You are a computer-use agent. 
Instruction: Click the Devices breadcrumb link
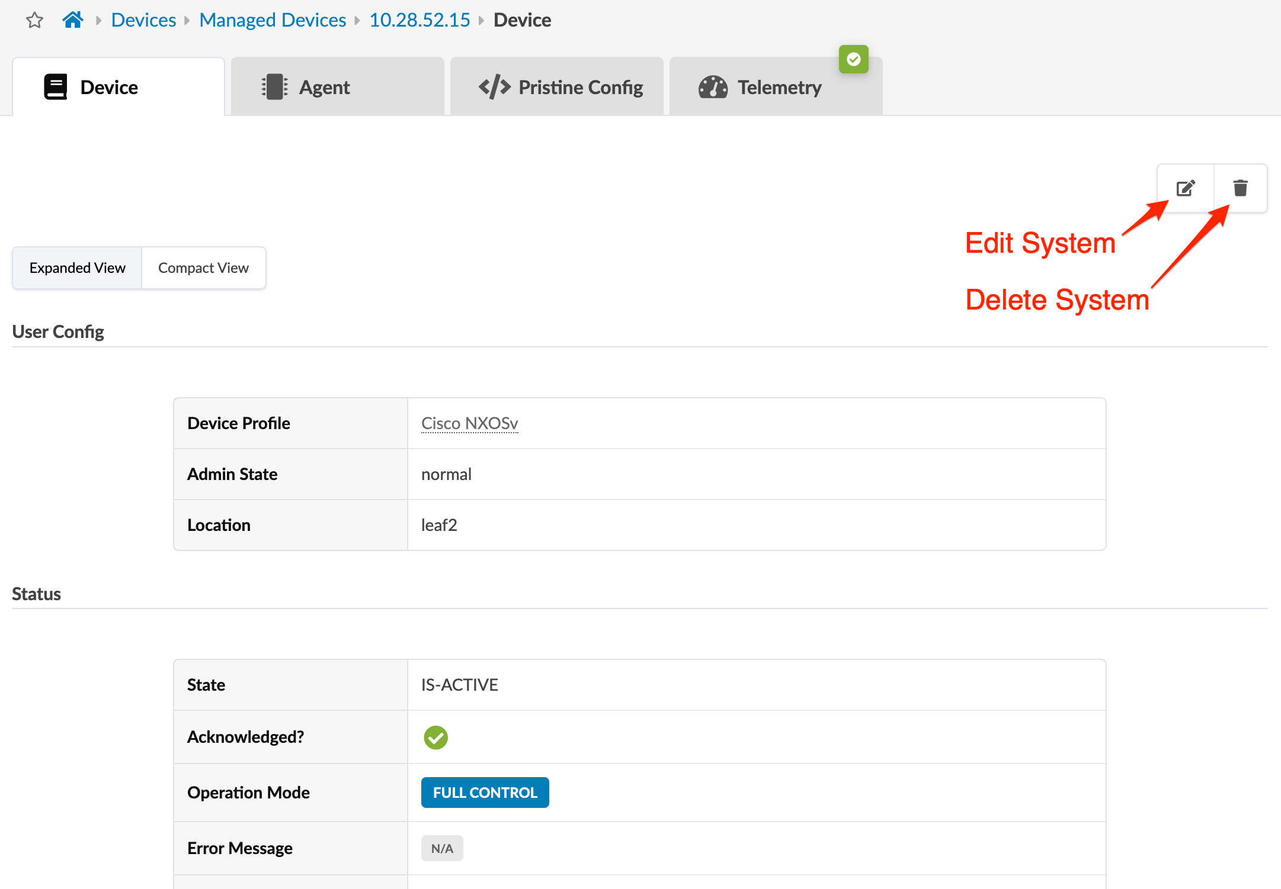(143, 20)
